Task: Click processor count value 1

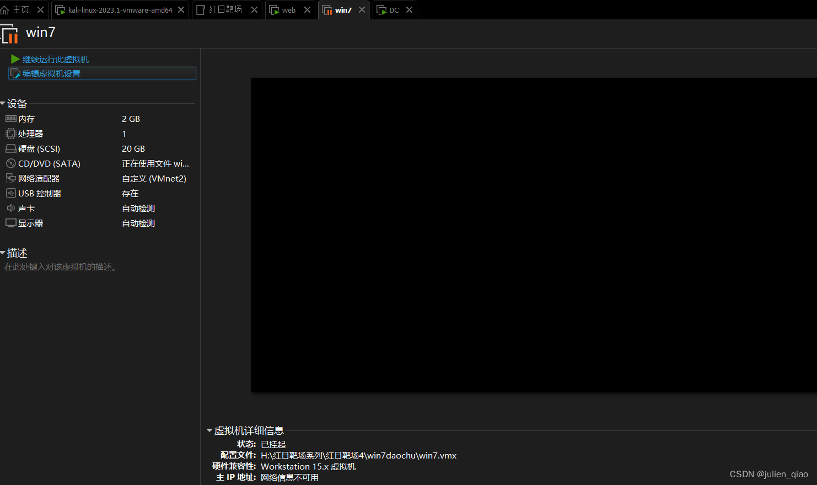Action: (124, 134)
